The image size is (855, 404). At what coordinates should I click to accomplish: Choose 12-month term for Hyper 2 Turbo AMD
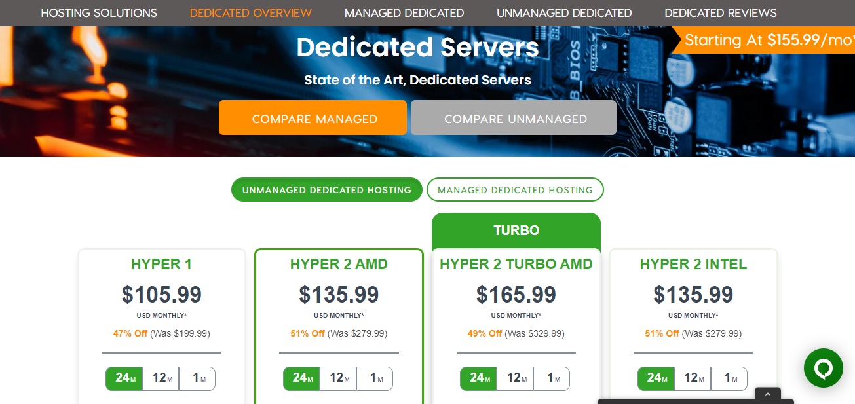tap(515, 378)
